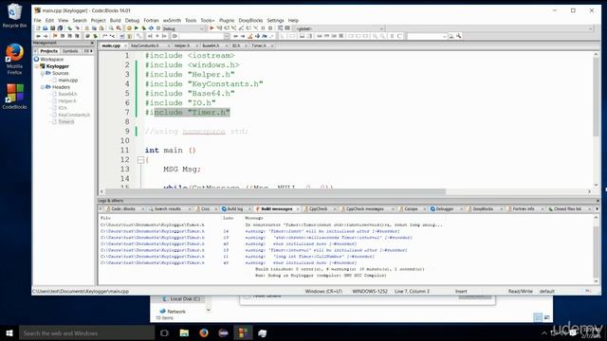Click the Rebuild icon

(x=151, y=28)
